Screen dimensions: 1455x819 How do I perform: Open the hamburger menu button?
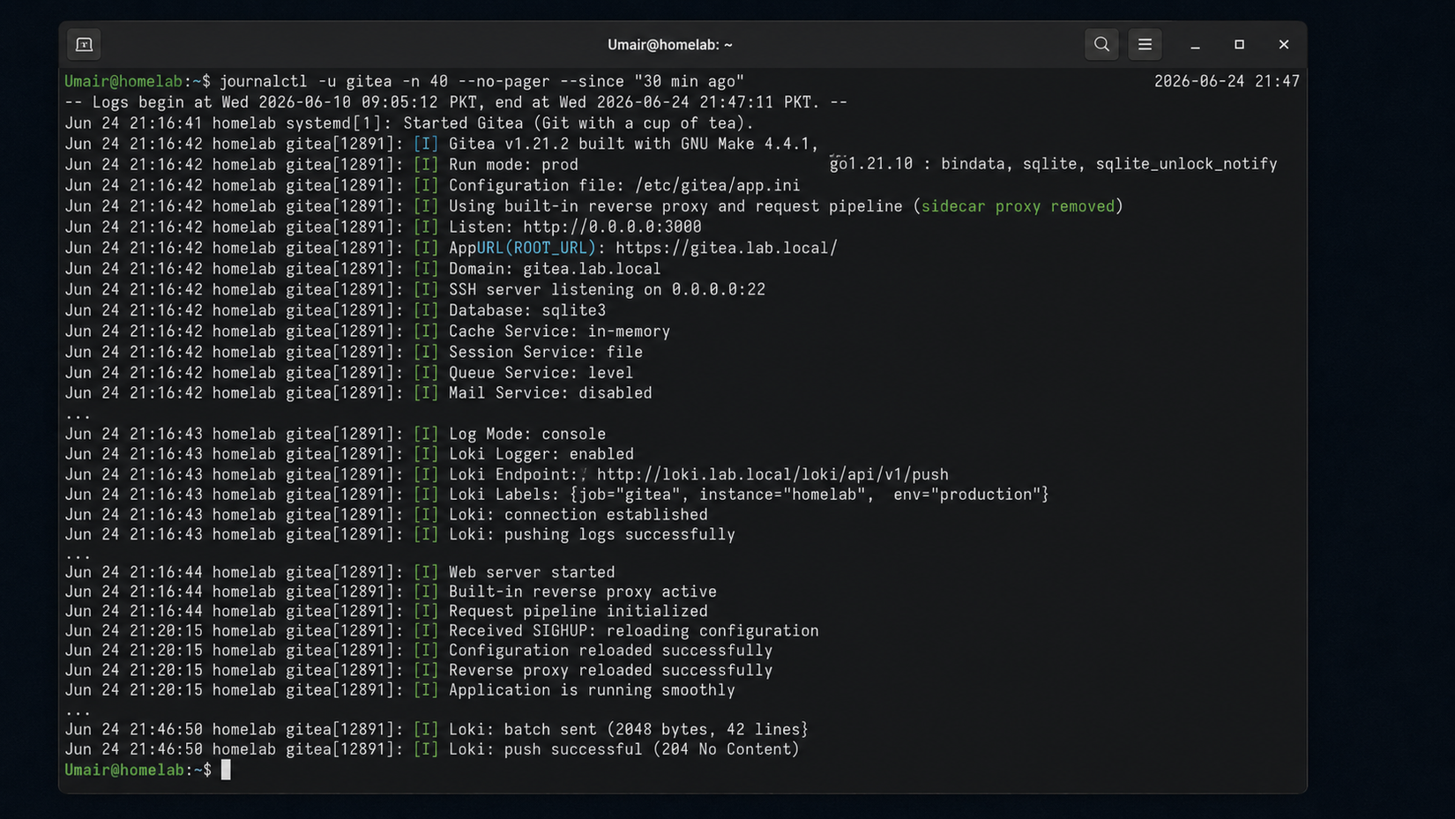point(1145,44)
